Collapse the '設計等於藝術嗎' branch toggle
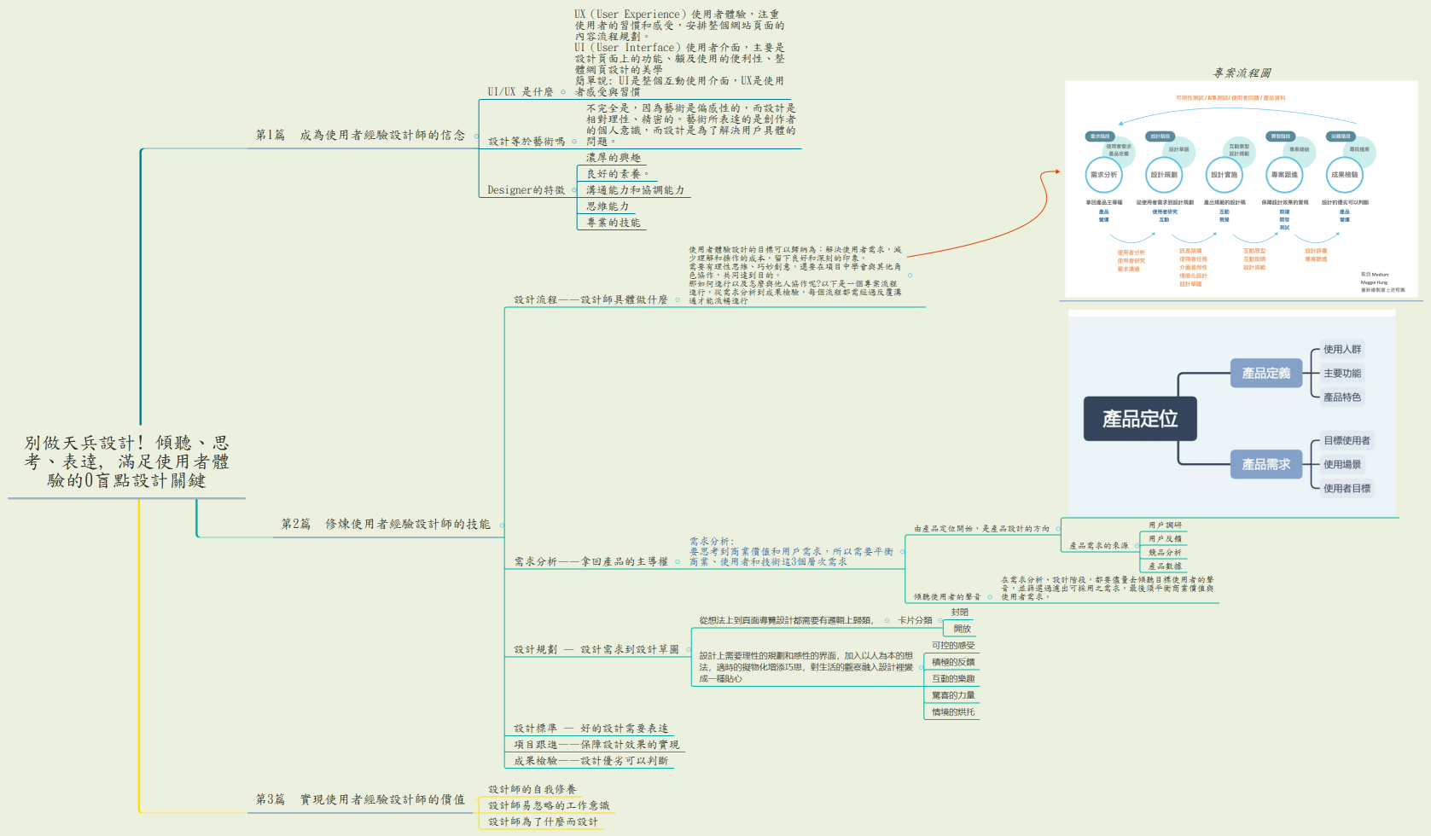 (x=574, y=142)
